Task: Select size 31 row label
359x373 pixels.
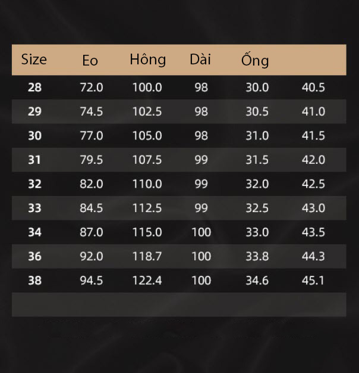Action: 34,160
